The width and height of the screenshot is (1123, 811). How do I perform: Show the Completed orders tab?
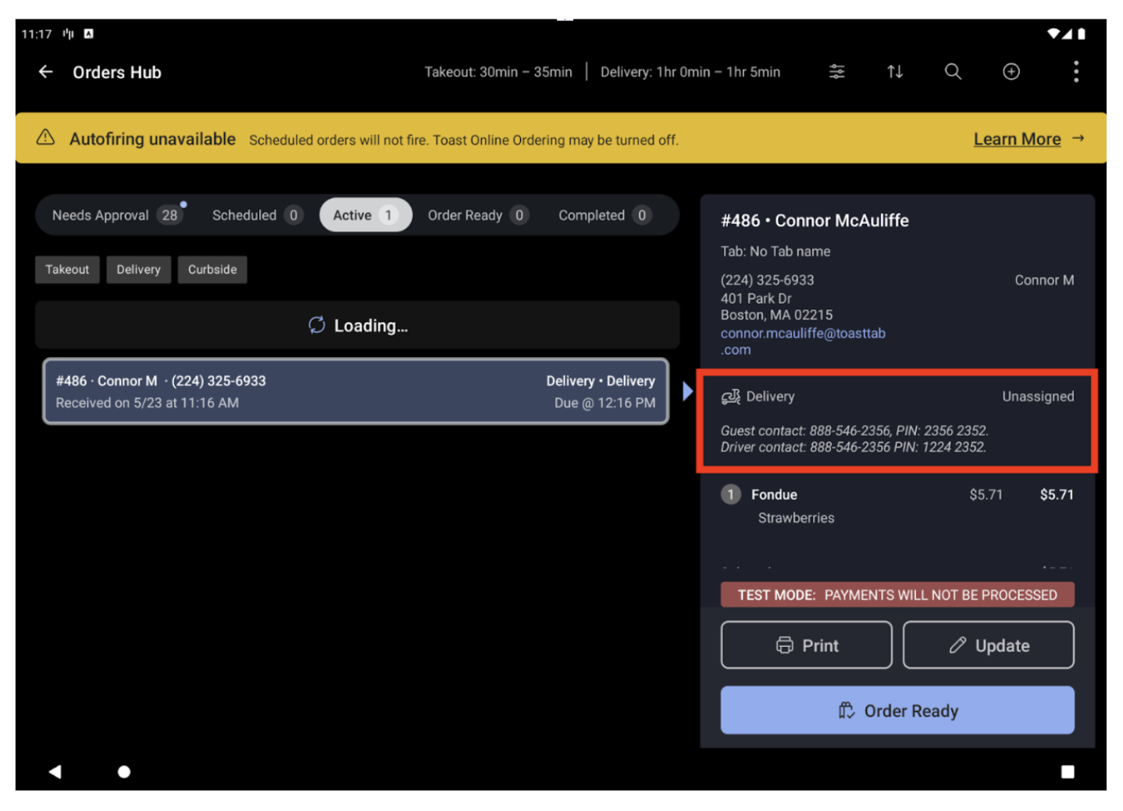click(x=603, y=216)
